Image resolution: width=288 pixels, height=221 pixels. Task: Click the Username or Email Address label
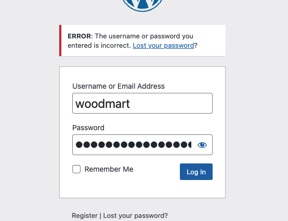(119, 86)
